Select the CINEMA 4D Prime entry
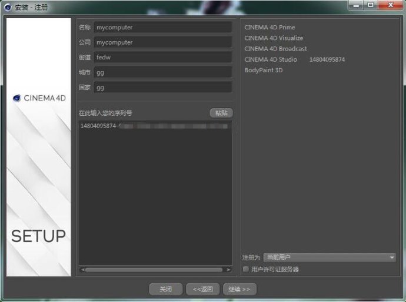The height and width of the screenshot is (302, 406). click(269, 27)
